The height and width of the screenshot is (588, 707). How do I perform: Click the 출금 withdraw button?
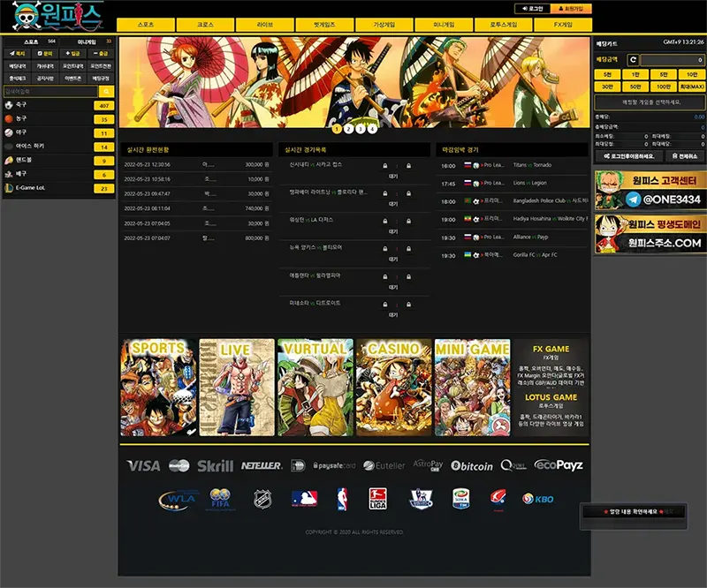(101, 53)
